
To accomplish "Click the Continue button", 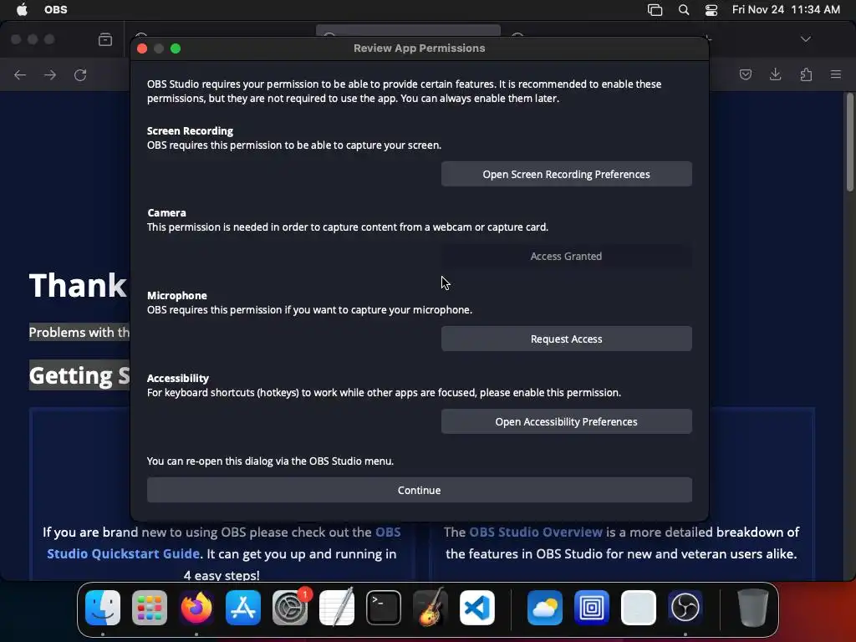I will [420, 490].
